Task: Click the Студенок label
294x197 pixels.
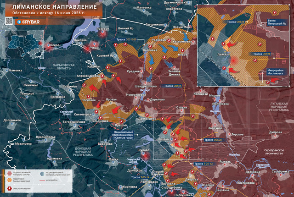Action: [x=70, y=87]
